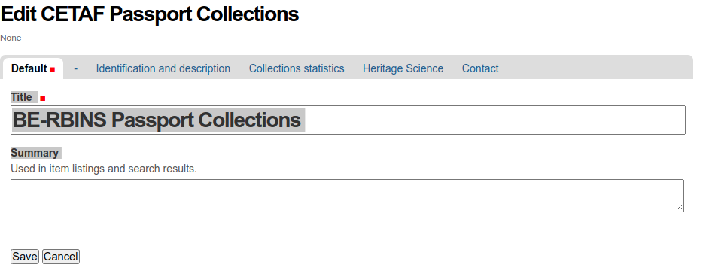Screen dimensions: 712x274
Task: Save the passport collection edits
Action: pyautogui.click(x=25, y=257)
